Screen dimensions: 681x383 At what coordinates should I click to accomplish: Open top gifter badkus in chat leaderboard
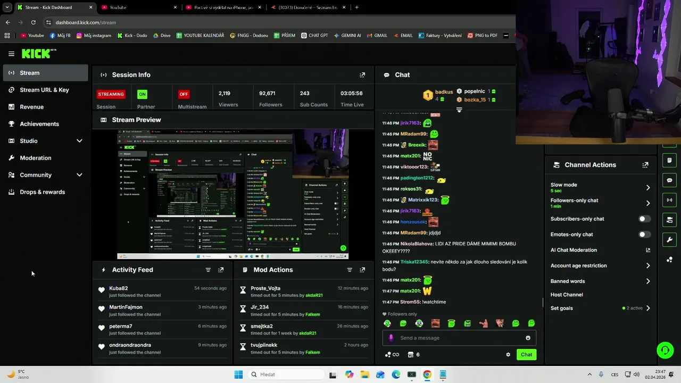pos(444,91)
